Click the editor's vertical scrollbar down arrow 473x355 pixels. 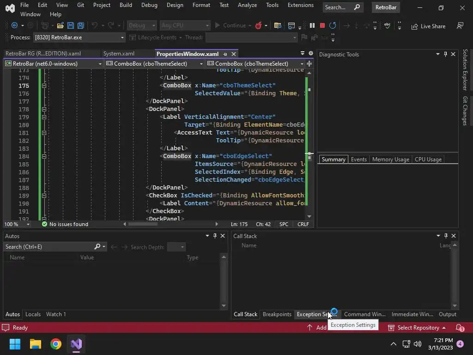309,216
